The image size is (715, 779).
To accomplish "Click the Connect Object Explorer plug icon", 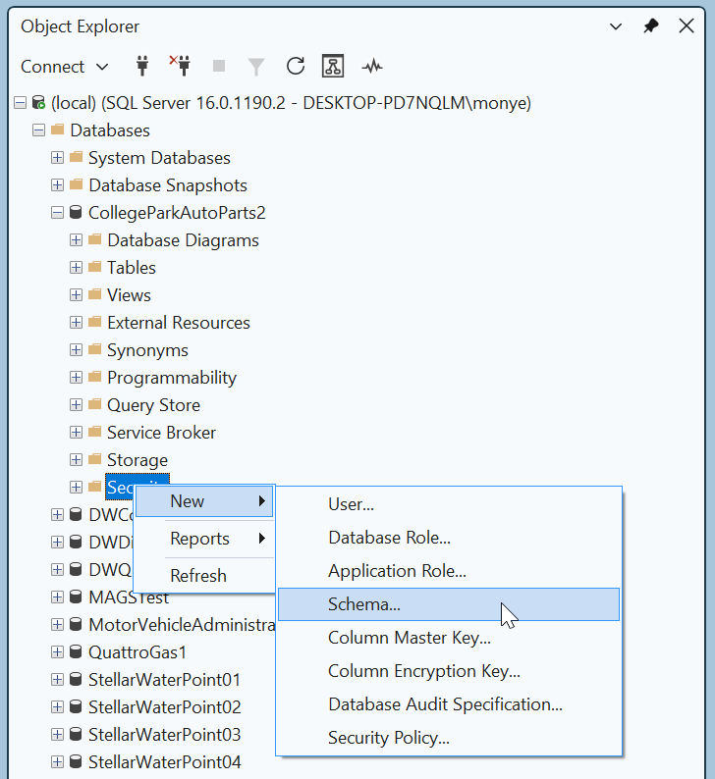I will click(142, 66).
